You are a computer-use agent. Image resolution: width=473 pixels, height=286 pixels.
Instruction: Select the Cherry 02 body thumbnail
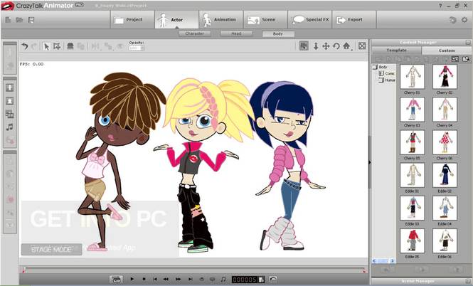pyautogui.click(x=445, y=80)
